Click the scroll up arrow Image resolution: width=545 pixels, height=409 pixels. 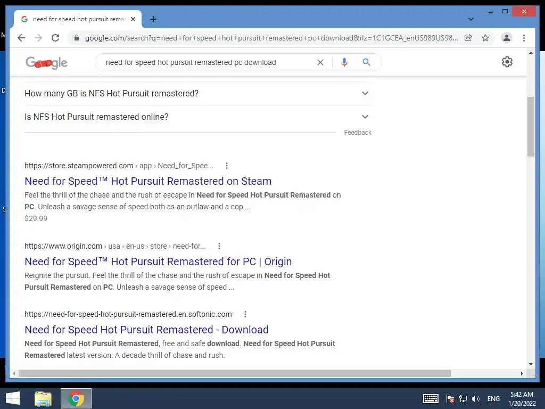pos(531,53)
